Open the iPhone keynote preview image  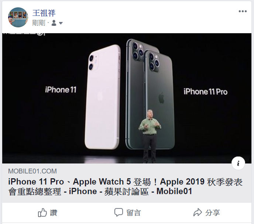[x=127, y=98]
